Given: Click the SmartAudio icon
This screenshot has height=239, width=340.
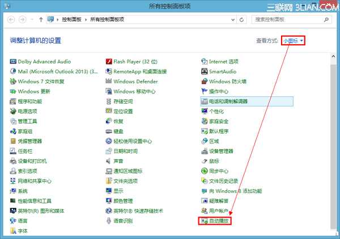Looking at the screenshot, I should 204,71.
